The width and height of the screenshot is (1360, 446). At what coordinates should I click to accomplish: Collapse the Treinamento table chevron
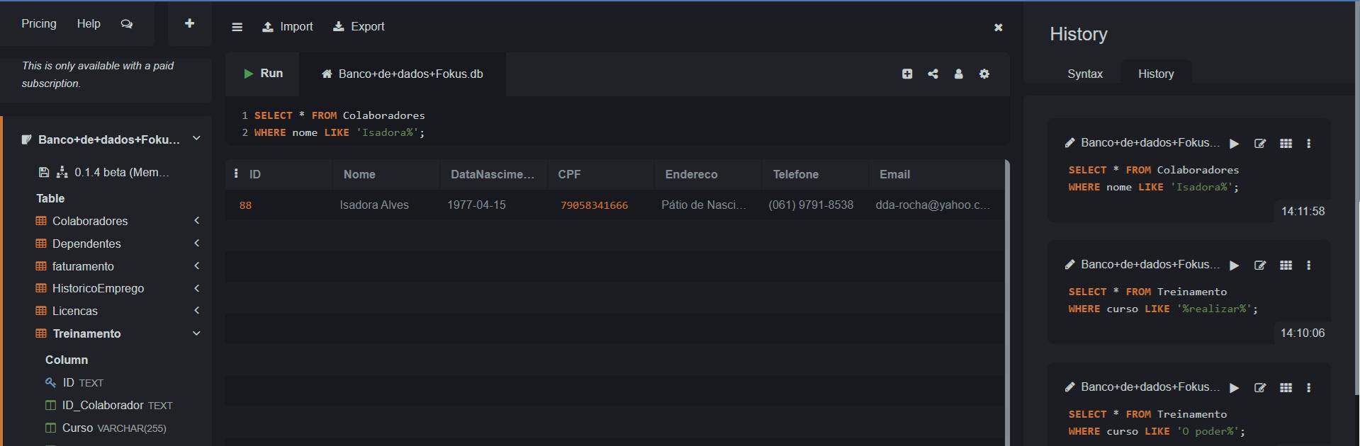197,333
